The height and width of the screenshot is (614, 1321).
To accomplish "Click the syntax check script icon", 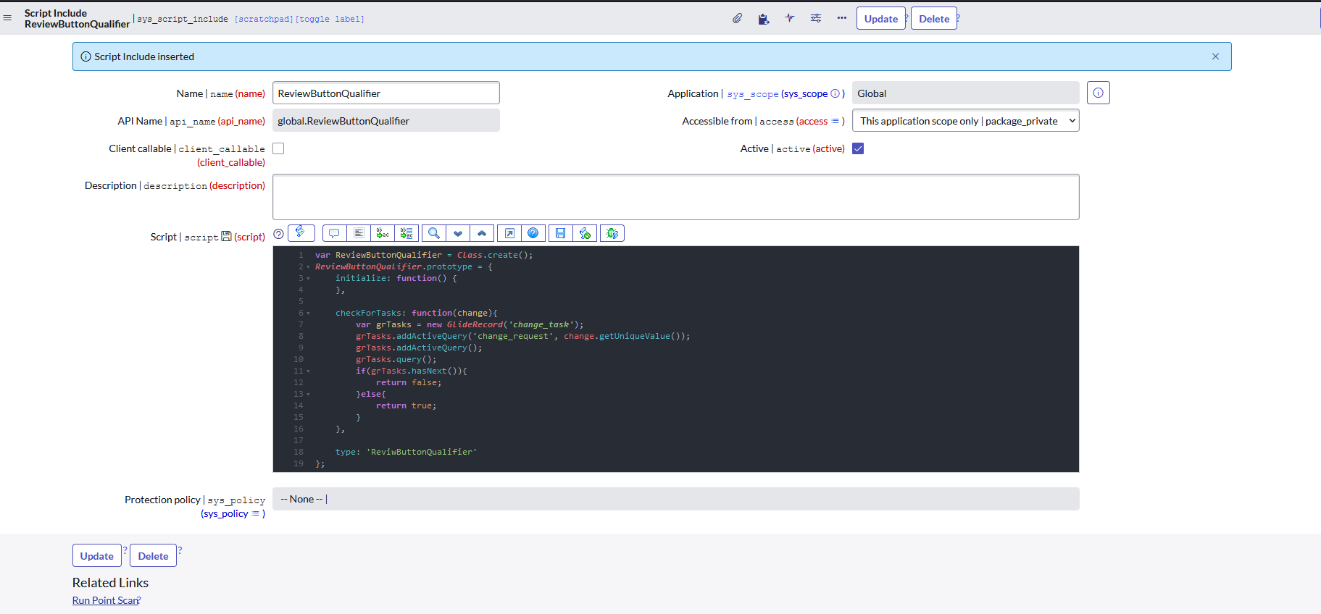I will pos(585,233).
